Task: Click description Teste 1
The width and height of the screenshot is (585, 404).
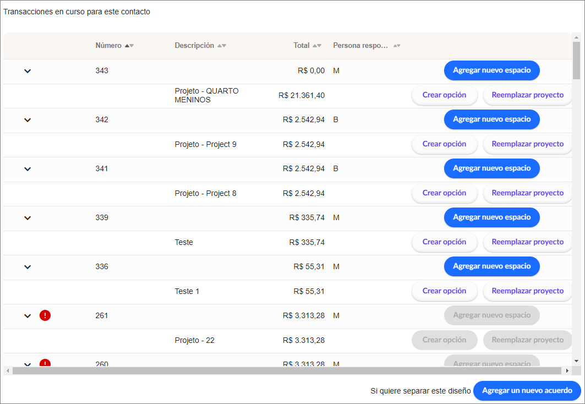Action: tap(187, 291)
